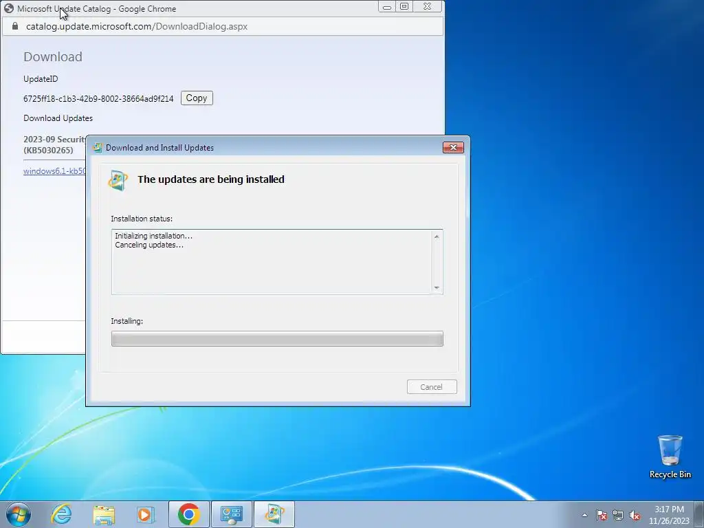Select the Windows Update installer taskbar item

274,514
